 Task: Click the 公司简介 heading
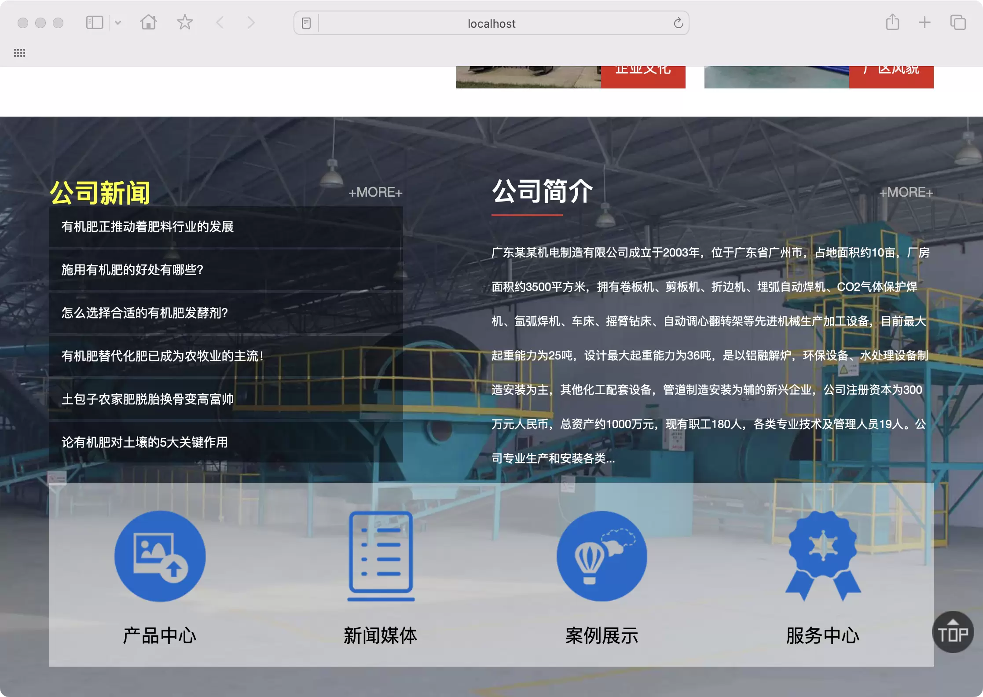tap(542, 191)
